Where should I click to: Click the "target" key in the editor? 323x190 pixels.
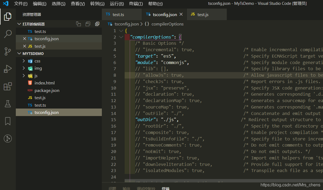pos(145,56)
